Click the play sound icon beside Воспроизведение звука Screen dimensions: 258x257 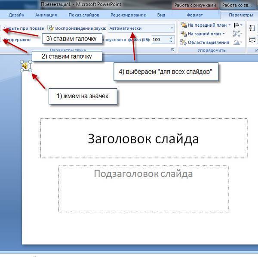[x=50, y=28]
